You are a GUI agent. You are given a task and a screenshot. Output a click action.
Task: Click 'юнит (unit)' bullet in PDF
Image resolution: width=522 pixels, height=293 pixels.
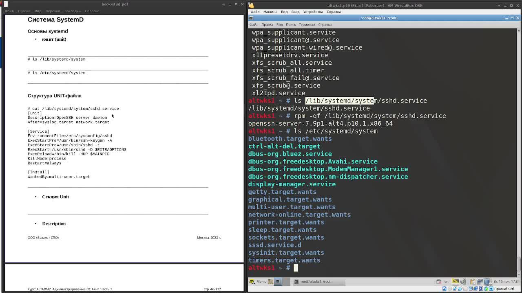54,39
